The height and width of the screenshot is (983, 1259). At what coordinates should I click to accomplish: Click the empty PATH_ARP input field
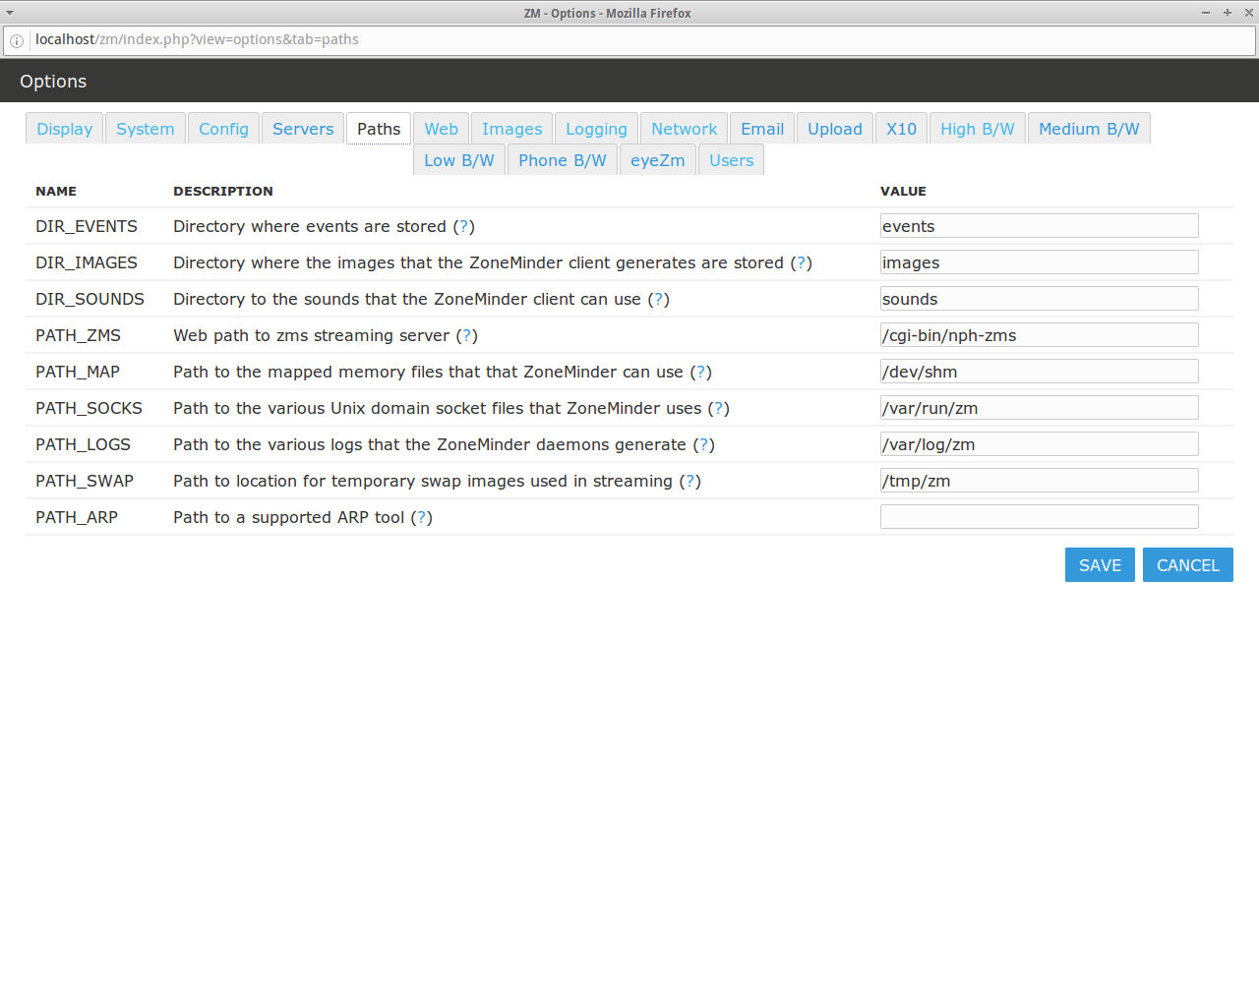(1040, 517)
